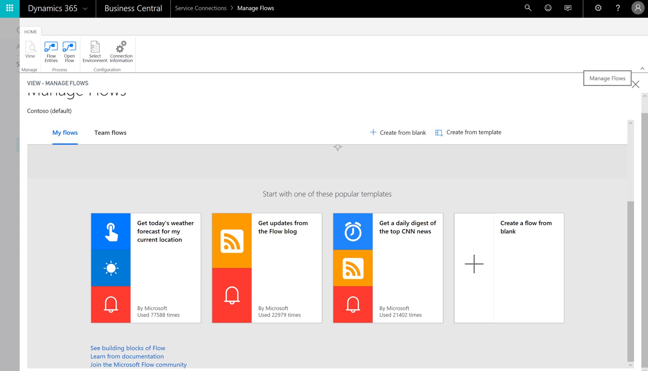Open Learn from documentation link
The image size is (648, 371).
click(127, 356)
